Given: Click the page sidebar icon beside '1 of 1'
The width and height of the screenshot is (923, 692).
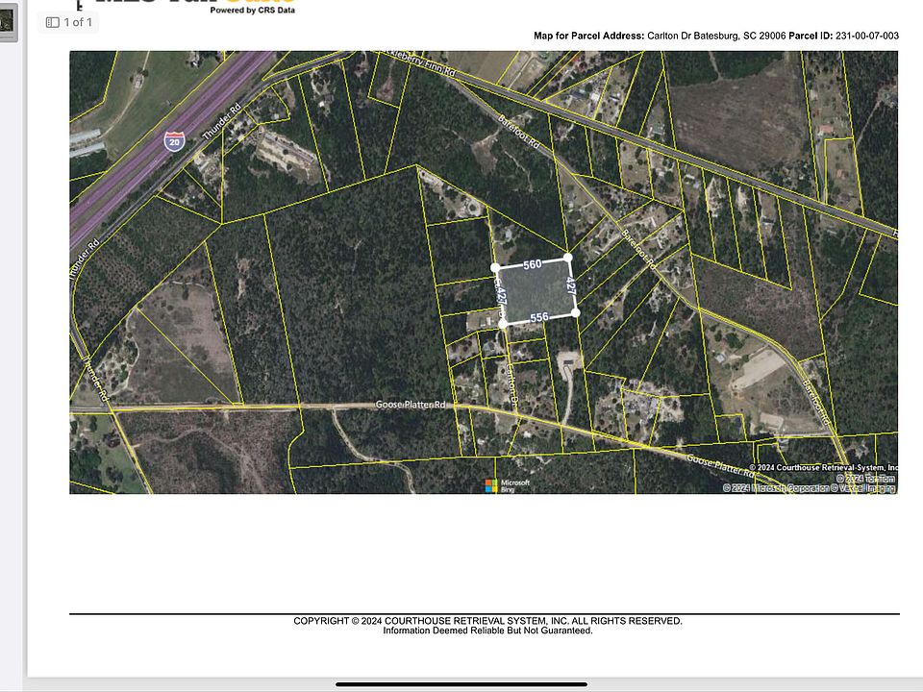Looking at the screenshot, I should pyautogui.click(x=52, y=22).
